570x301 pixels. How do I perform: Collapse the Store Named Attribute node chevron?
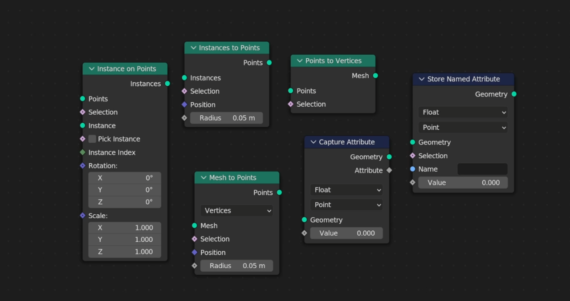(x=422, y=79)
